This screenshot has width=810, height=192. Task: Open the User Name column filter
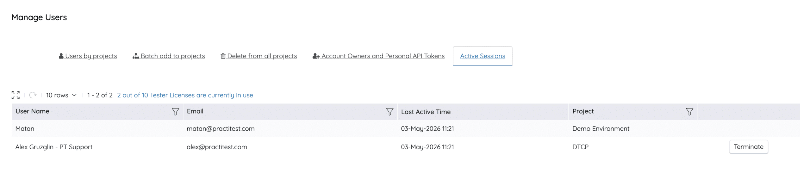point(175,112)
